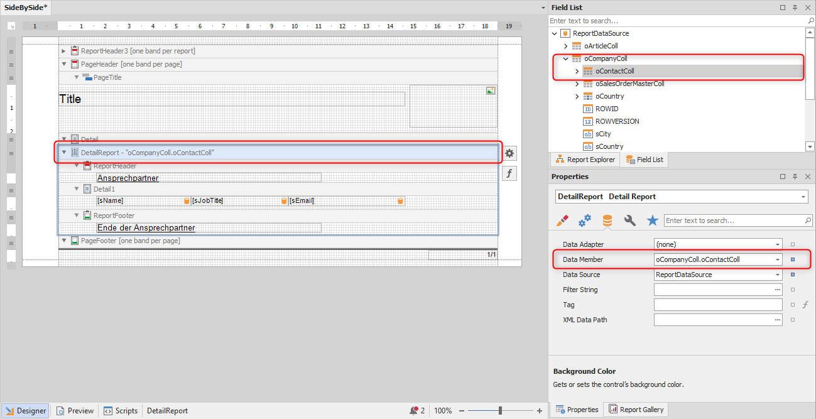
Task: Click the ROWVERSION numeric field icon
Action: pos(588,121)
